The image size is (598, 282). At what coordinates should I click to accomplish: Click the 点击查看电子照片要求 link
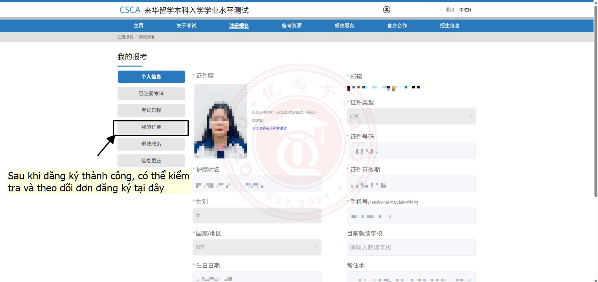[x=269, y=128]
